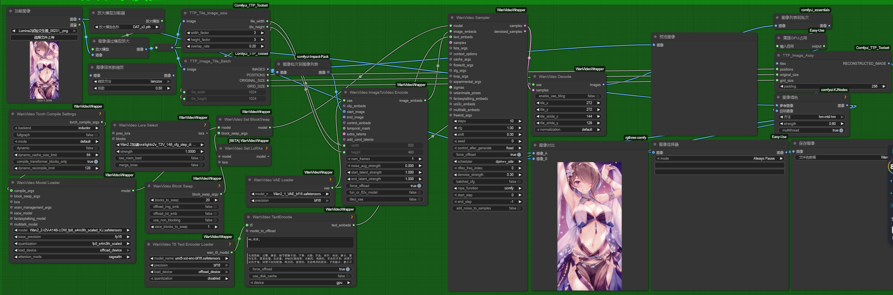
Task: Click the positive prompt text box
Action: coord(300,242)
